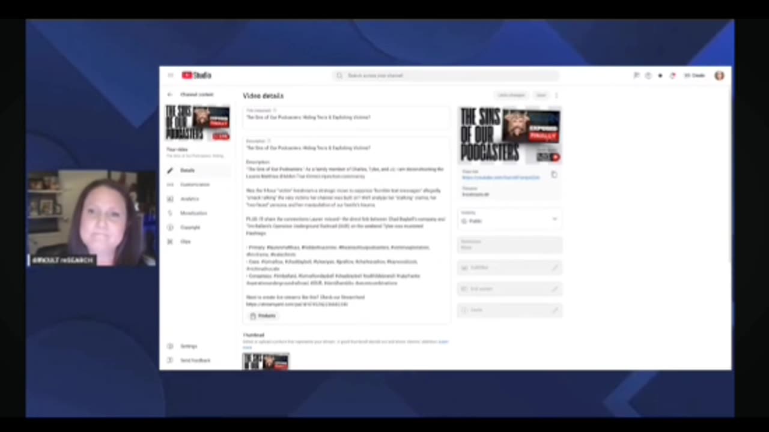Screen dimensions: 769x432
Task: Open the account avatar menu
Action: click(719, 76)
